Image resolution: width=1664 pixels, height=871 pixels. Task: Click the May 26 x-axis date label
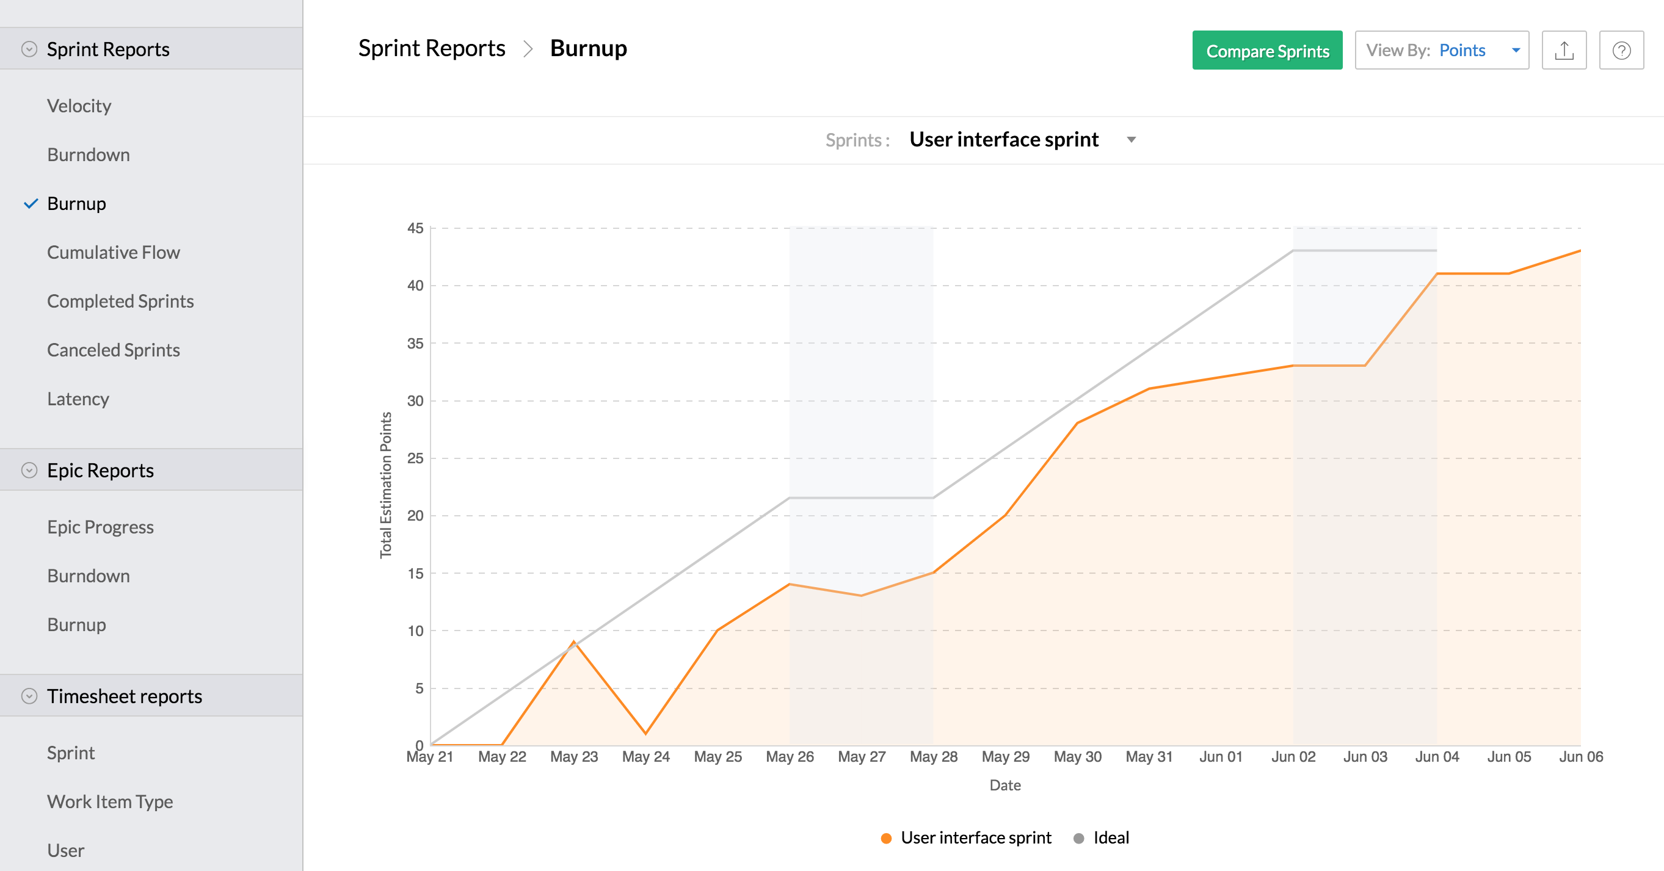[790, 757]
